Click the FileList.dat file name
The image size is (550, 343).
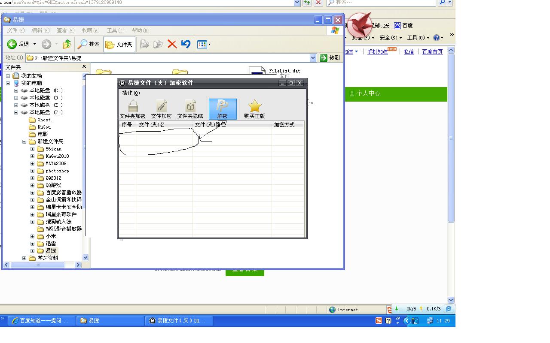tap(284, 71)
